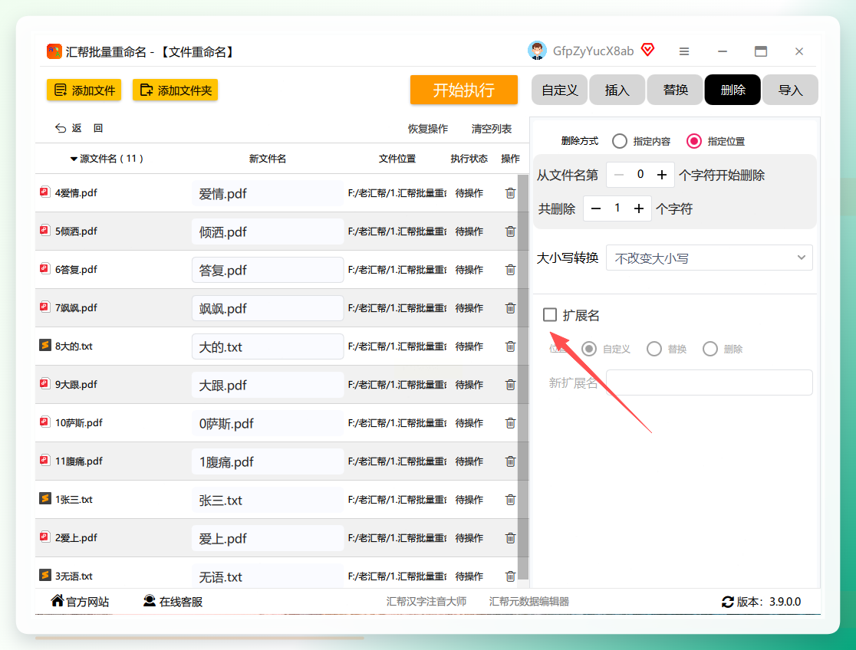The height and width of the screenshot is (650, 856).
Task: Remove 5倾洒.pdf using its trash icon
Action: [510, 231]
